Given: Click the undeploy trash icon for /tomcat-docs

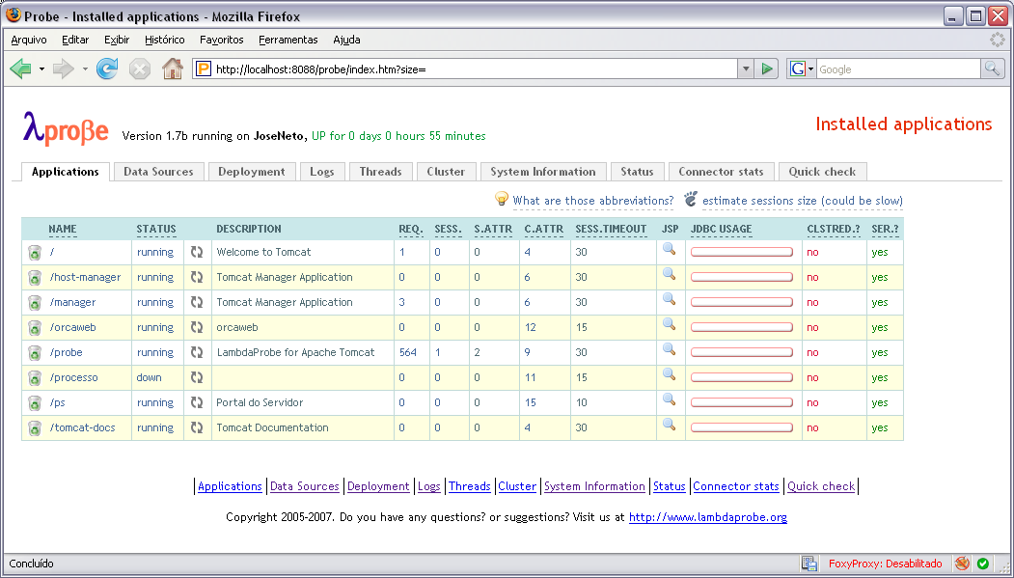Looking at the screenshot, I should click(35, 428).
